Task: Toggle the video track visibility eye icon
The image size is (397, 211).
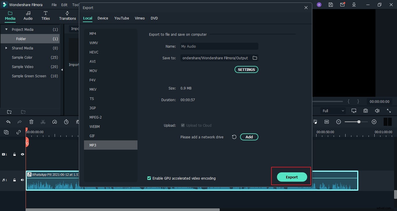Action: [22, 154]
